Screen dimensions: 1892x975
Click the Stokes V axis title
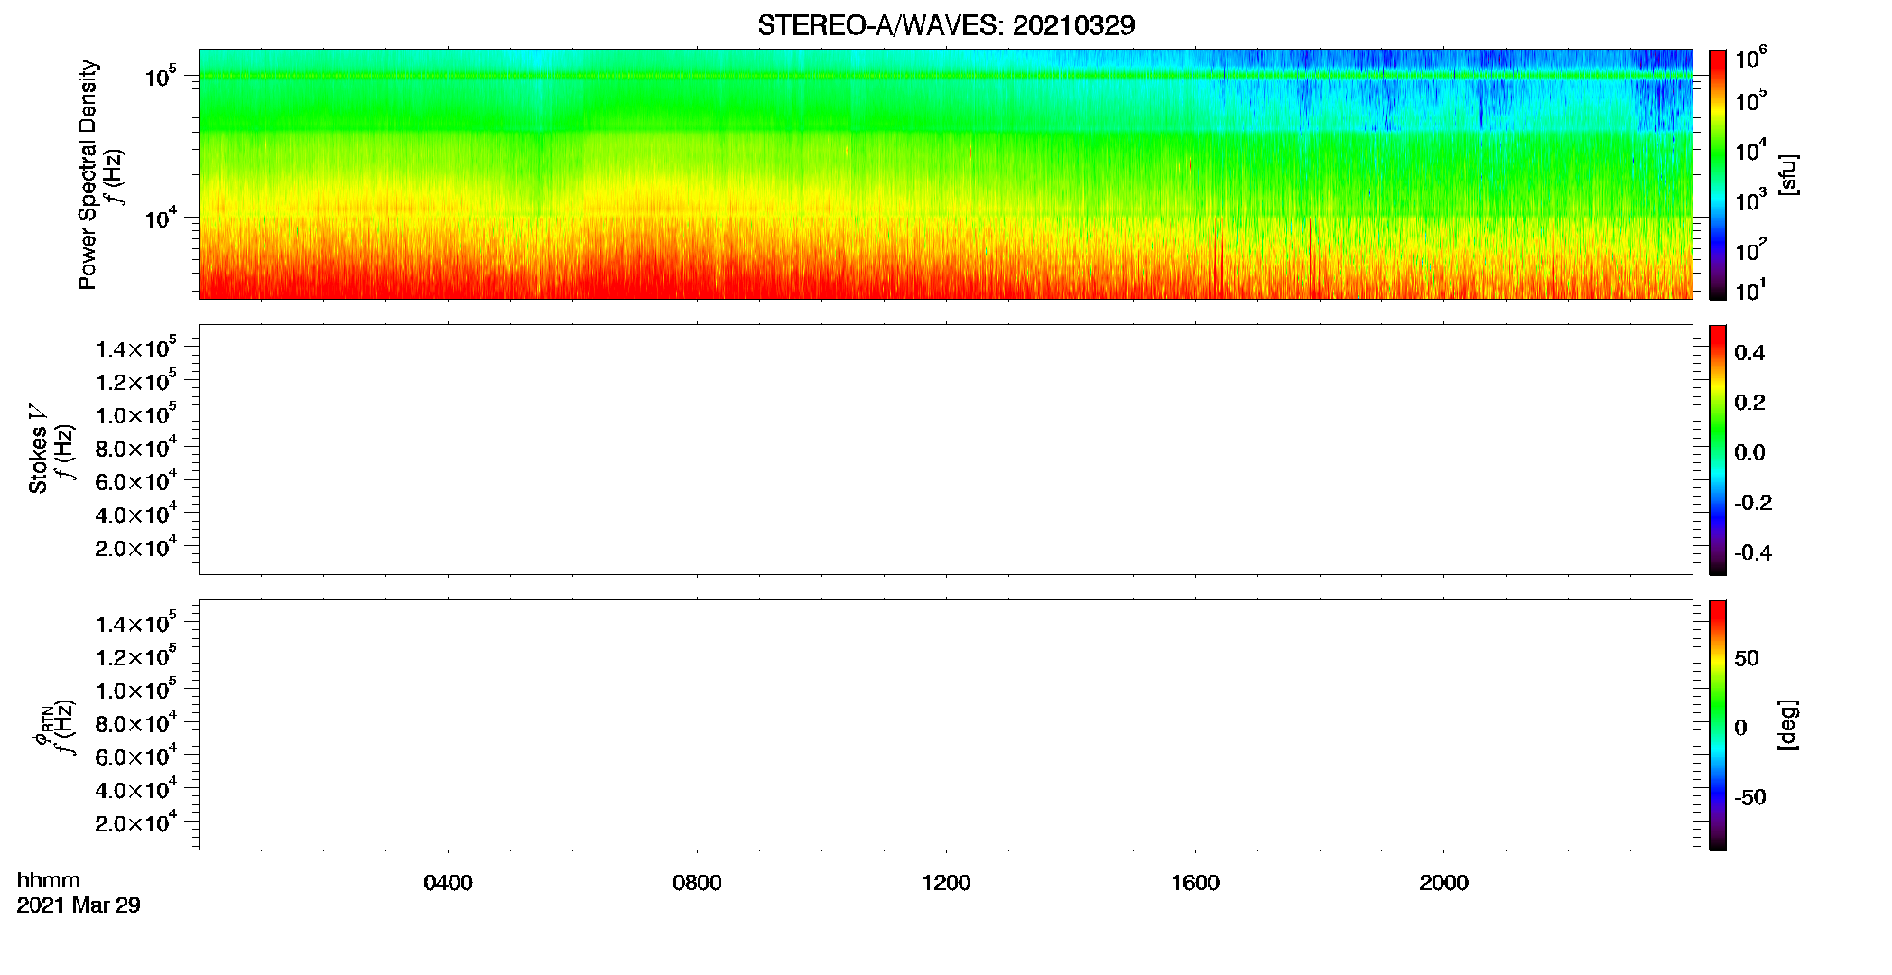pos(38,450)
